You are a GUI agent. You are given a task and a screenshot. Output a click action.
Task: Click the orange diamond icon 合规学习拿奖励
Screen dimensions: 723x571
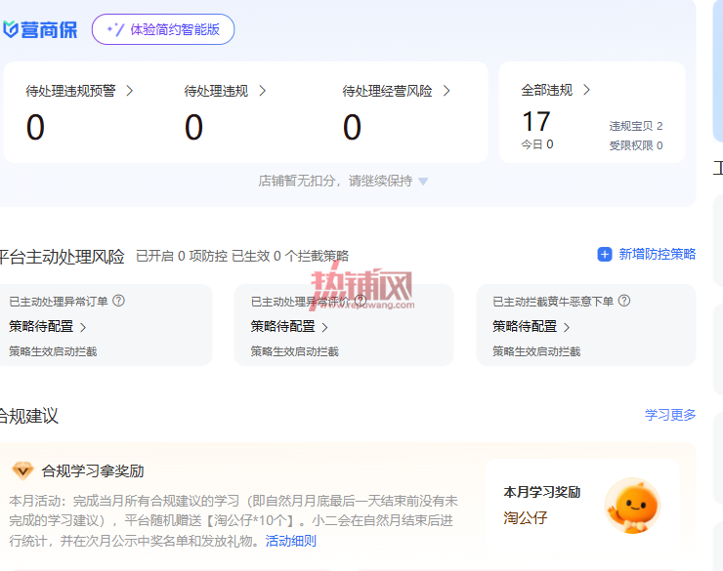[x=22, y=470]
